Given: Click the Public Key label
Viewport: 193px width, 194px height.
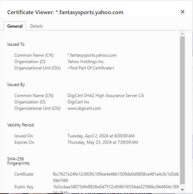Looking at the screenshot, I should point(24,187).
